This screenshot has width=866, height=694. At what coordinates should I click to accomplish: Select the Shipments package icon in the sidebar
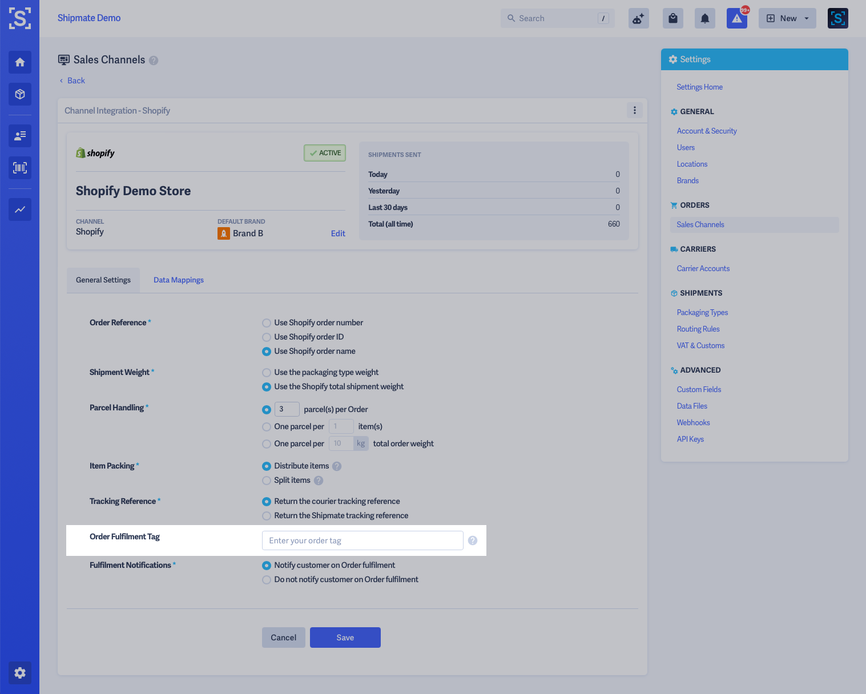click(x=20, y=94)
